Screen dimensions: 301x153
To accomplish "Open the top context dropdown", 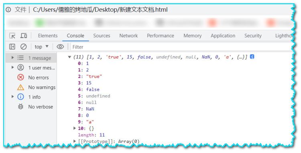I will [41, 47].
